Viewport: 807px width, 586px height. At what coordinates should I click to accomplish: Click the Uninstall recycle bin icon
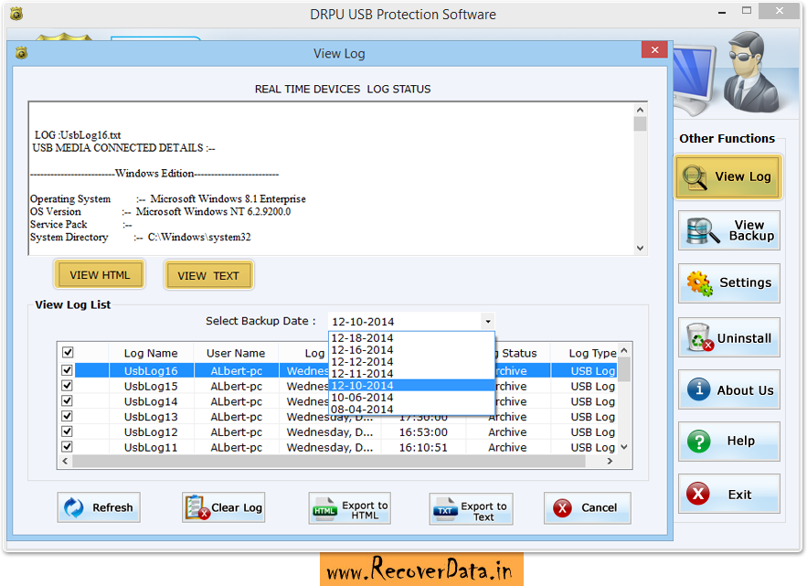click(699, 337)
